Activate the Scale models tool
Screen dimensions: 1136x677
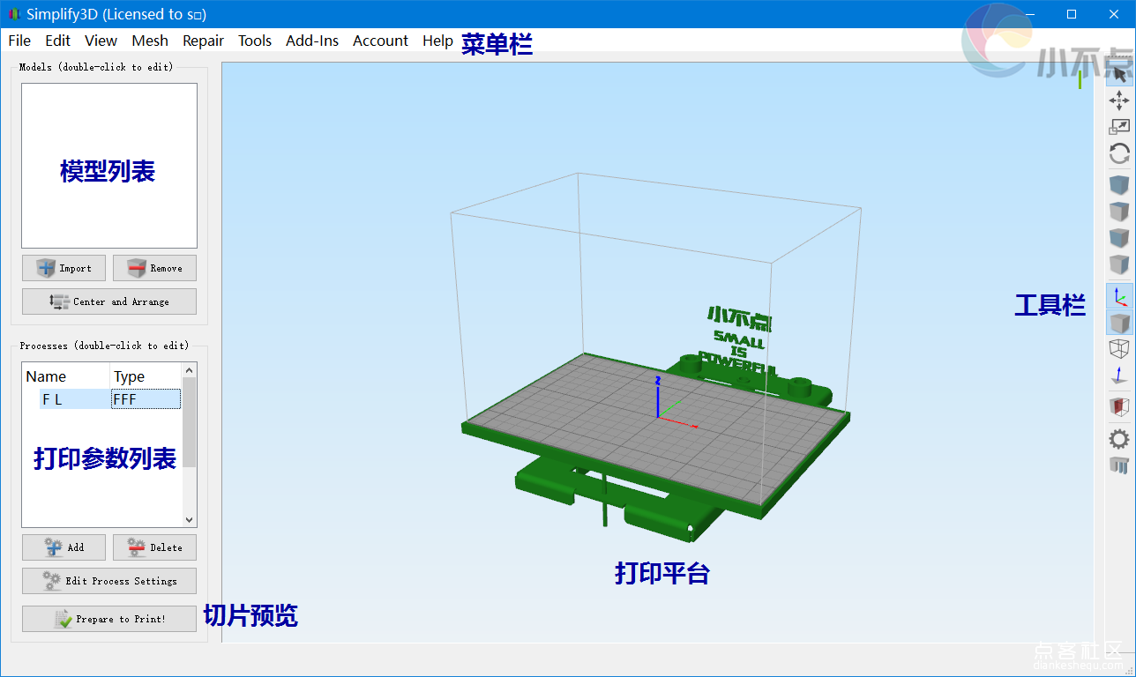pos(1119,127)
